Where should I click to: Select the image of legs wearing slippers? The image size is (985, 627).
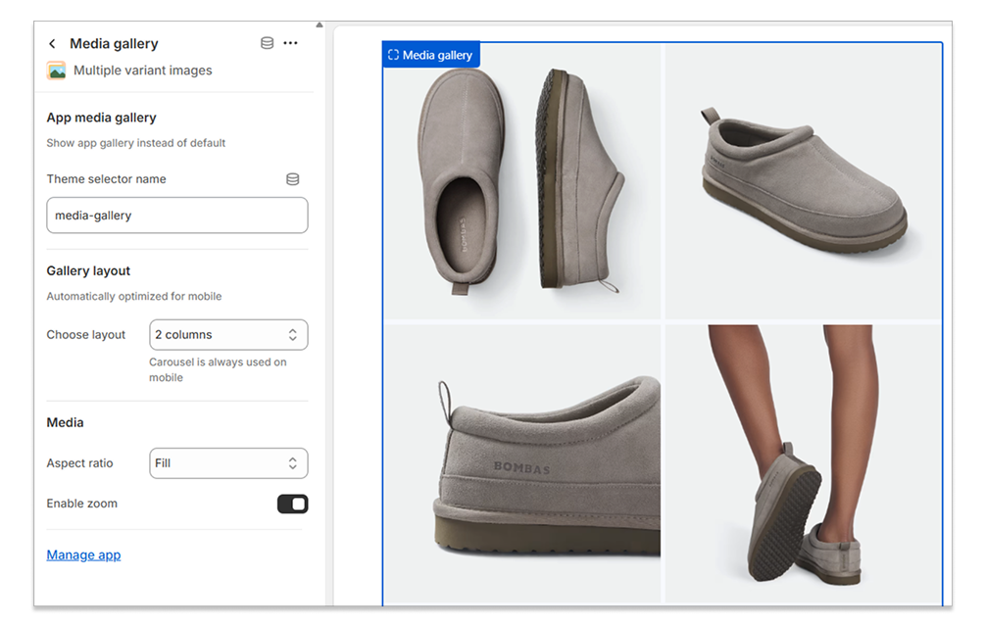803,463
